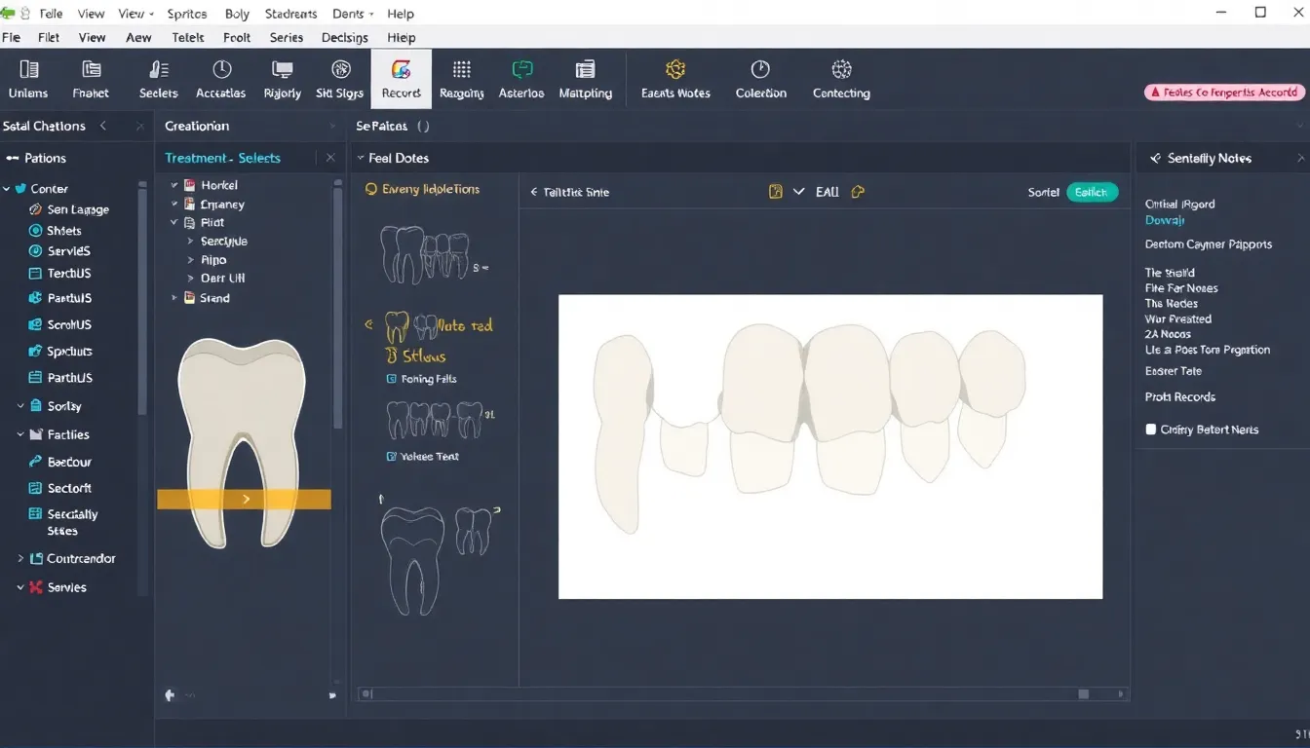Select the Record tool in the toolbar
The width and height of the screenshot is (1310, 748).
click(401, 78)
